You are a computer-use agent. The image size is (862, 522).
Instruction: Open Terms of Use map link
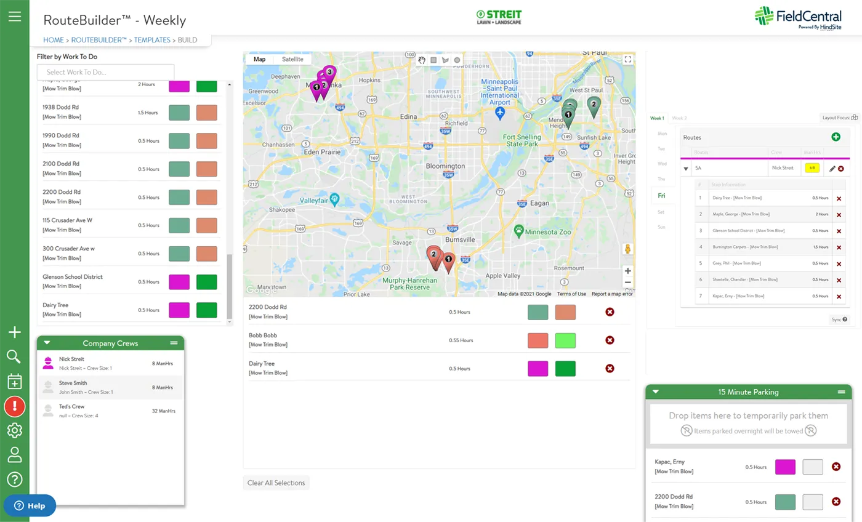tap(571, 294)
